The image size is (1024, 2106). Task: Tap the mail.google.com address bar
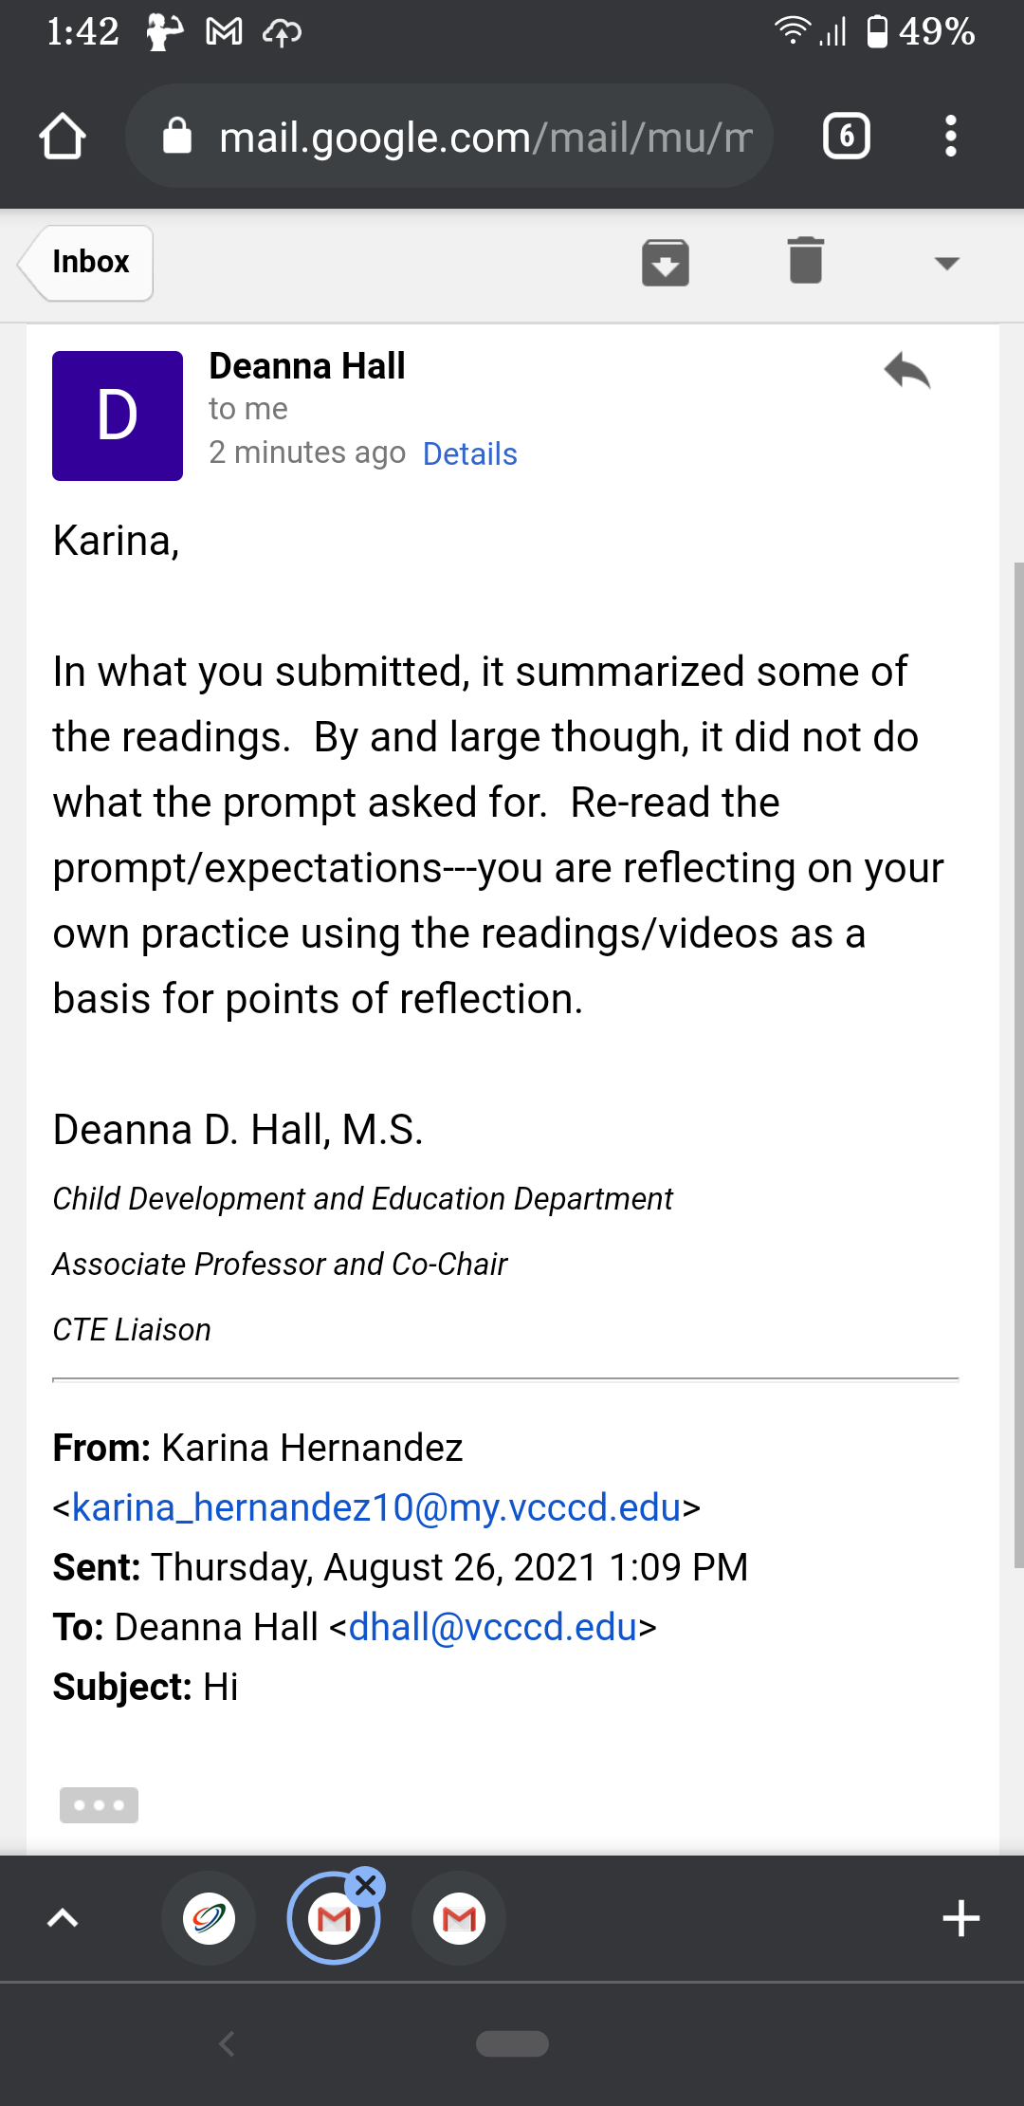click(x=449, y=137)
